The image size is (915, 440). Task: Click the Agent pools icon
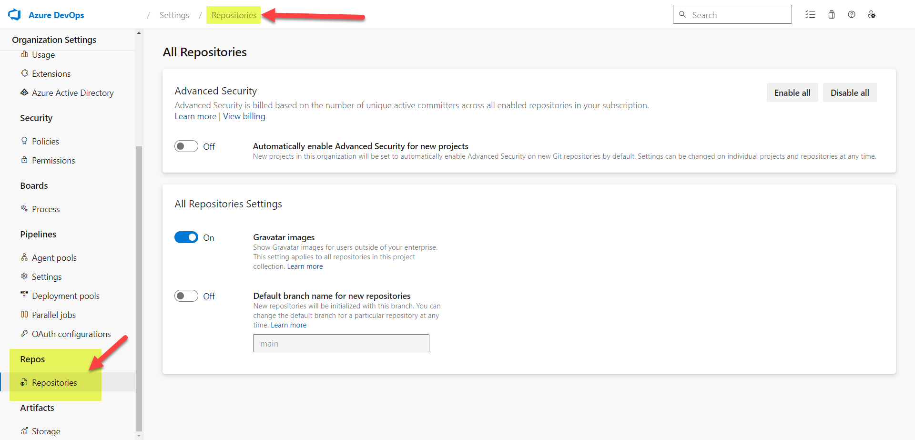24,257
